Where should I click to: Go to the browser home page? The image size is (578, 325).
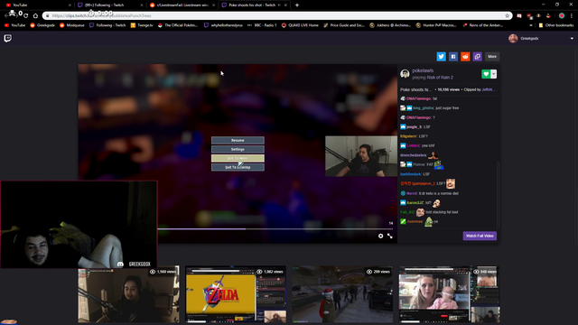click(35, 15)
